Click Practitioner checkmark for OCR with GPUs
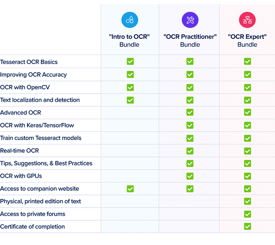 point(190,176)
